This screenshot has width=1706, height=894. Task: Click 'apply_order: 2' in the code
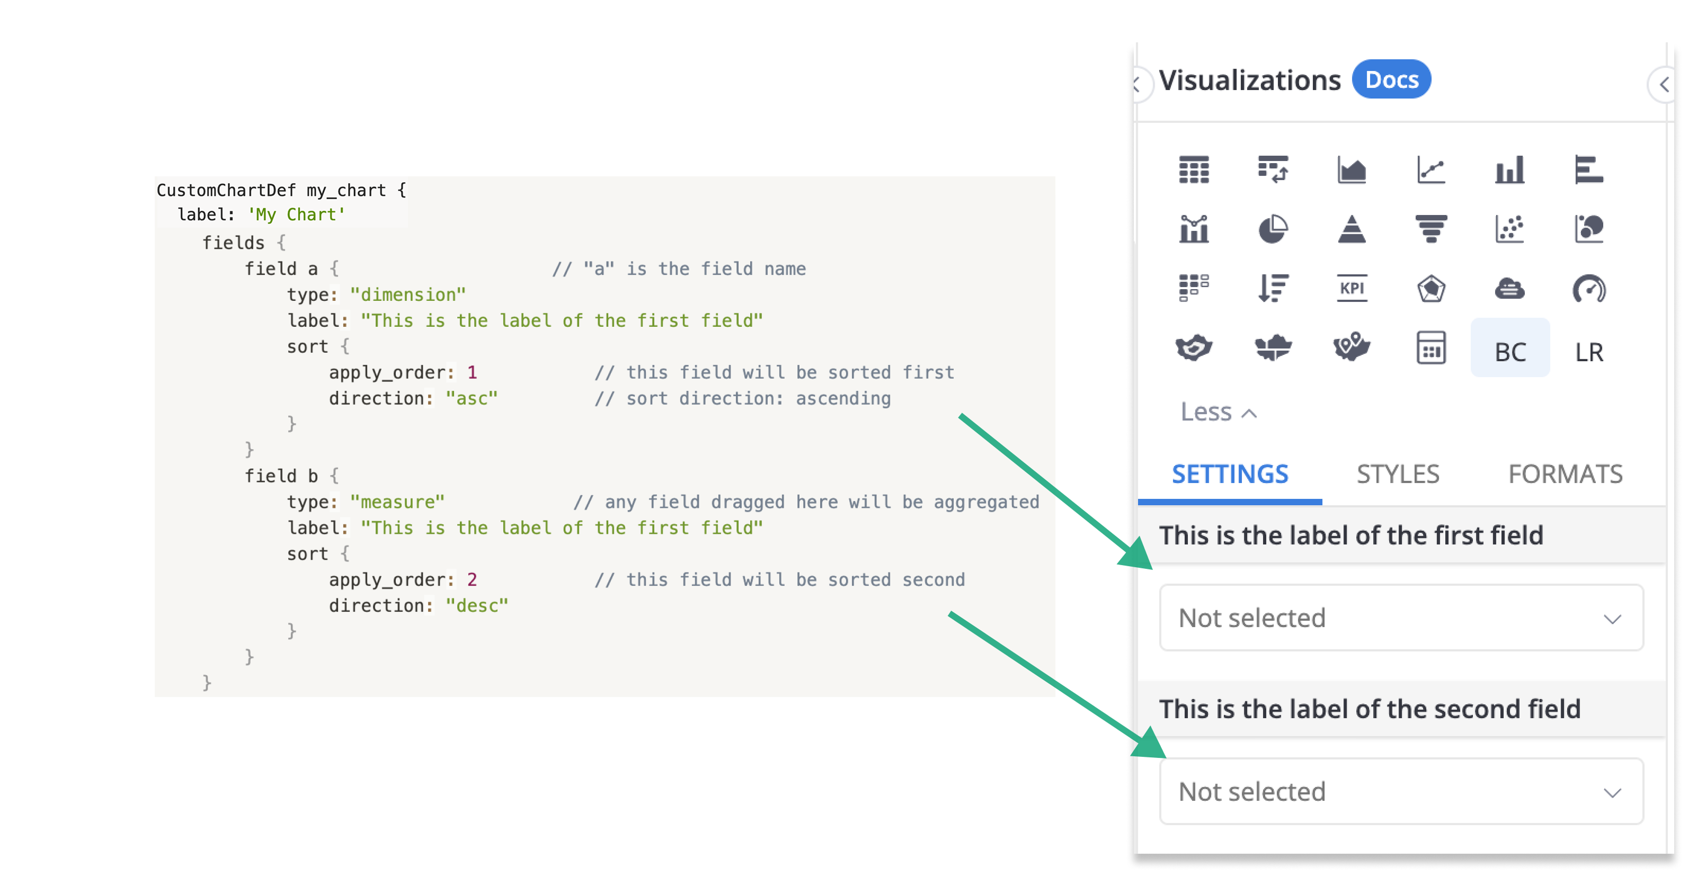(403, 579)
